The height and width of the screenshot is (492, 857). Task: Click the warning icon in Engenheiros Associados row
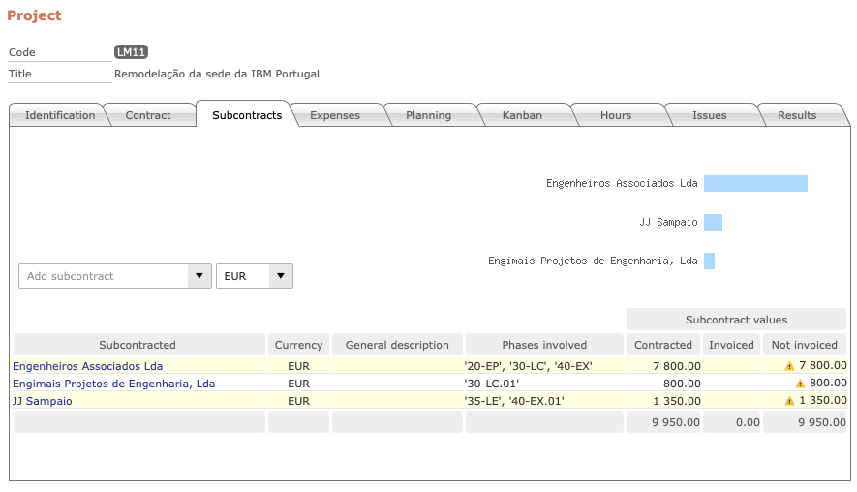[x=789, y=366]
